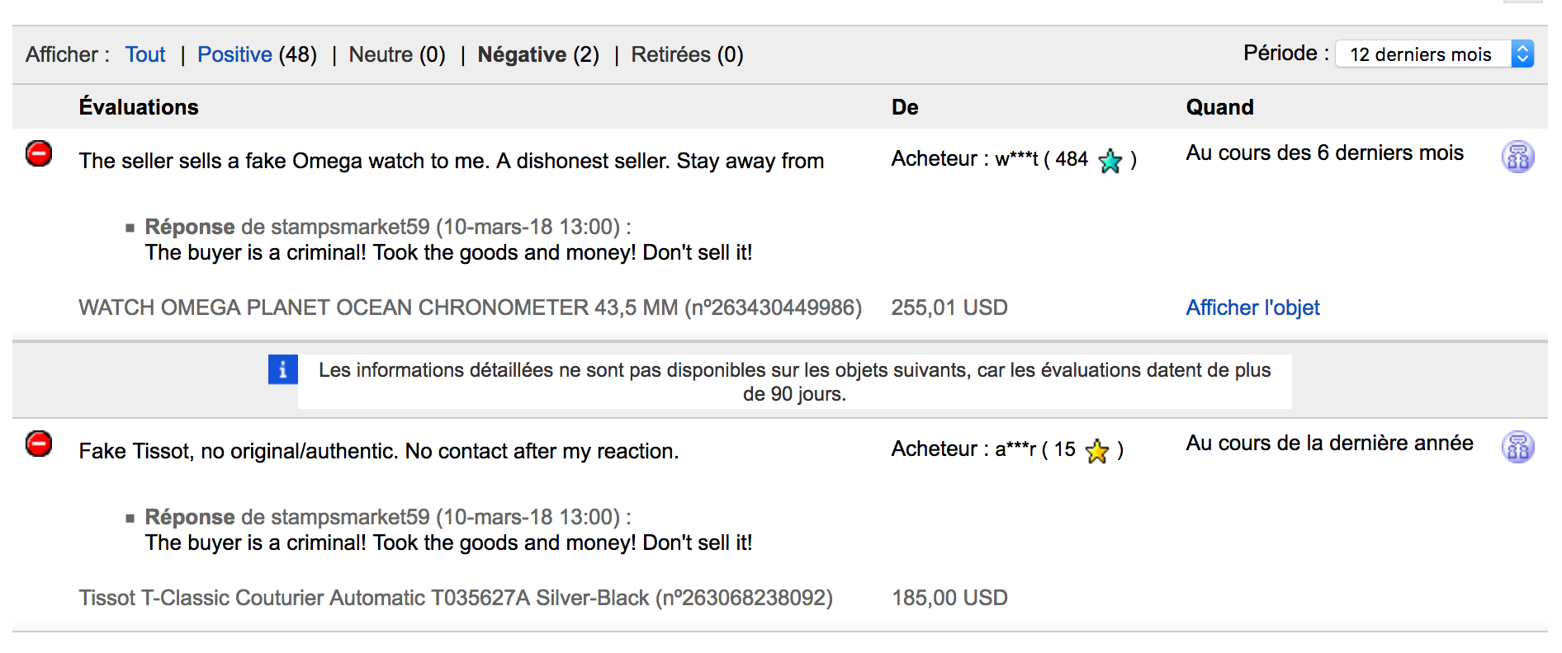Click the negative rating icon on Tissot review
Screen dimensions: 1562x653
point(39,444)
